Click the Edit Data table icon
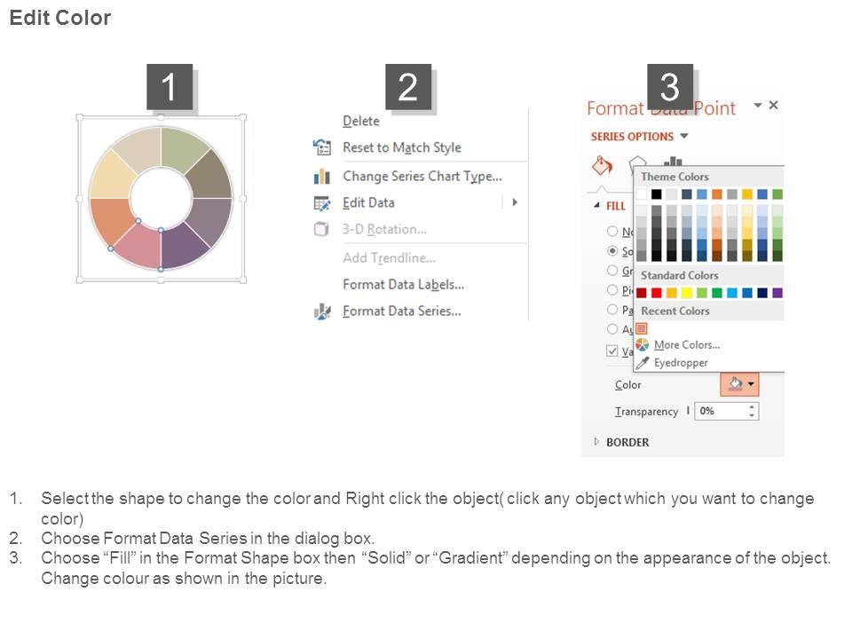Image resolution: width=852 pixels, height=639 pixels. [321, 203]
